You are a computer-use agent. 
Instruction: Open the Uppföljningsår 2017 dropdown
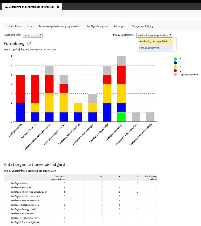pyautogui.click(x=33, y=35)
